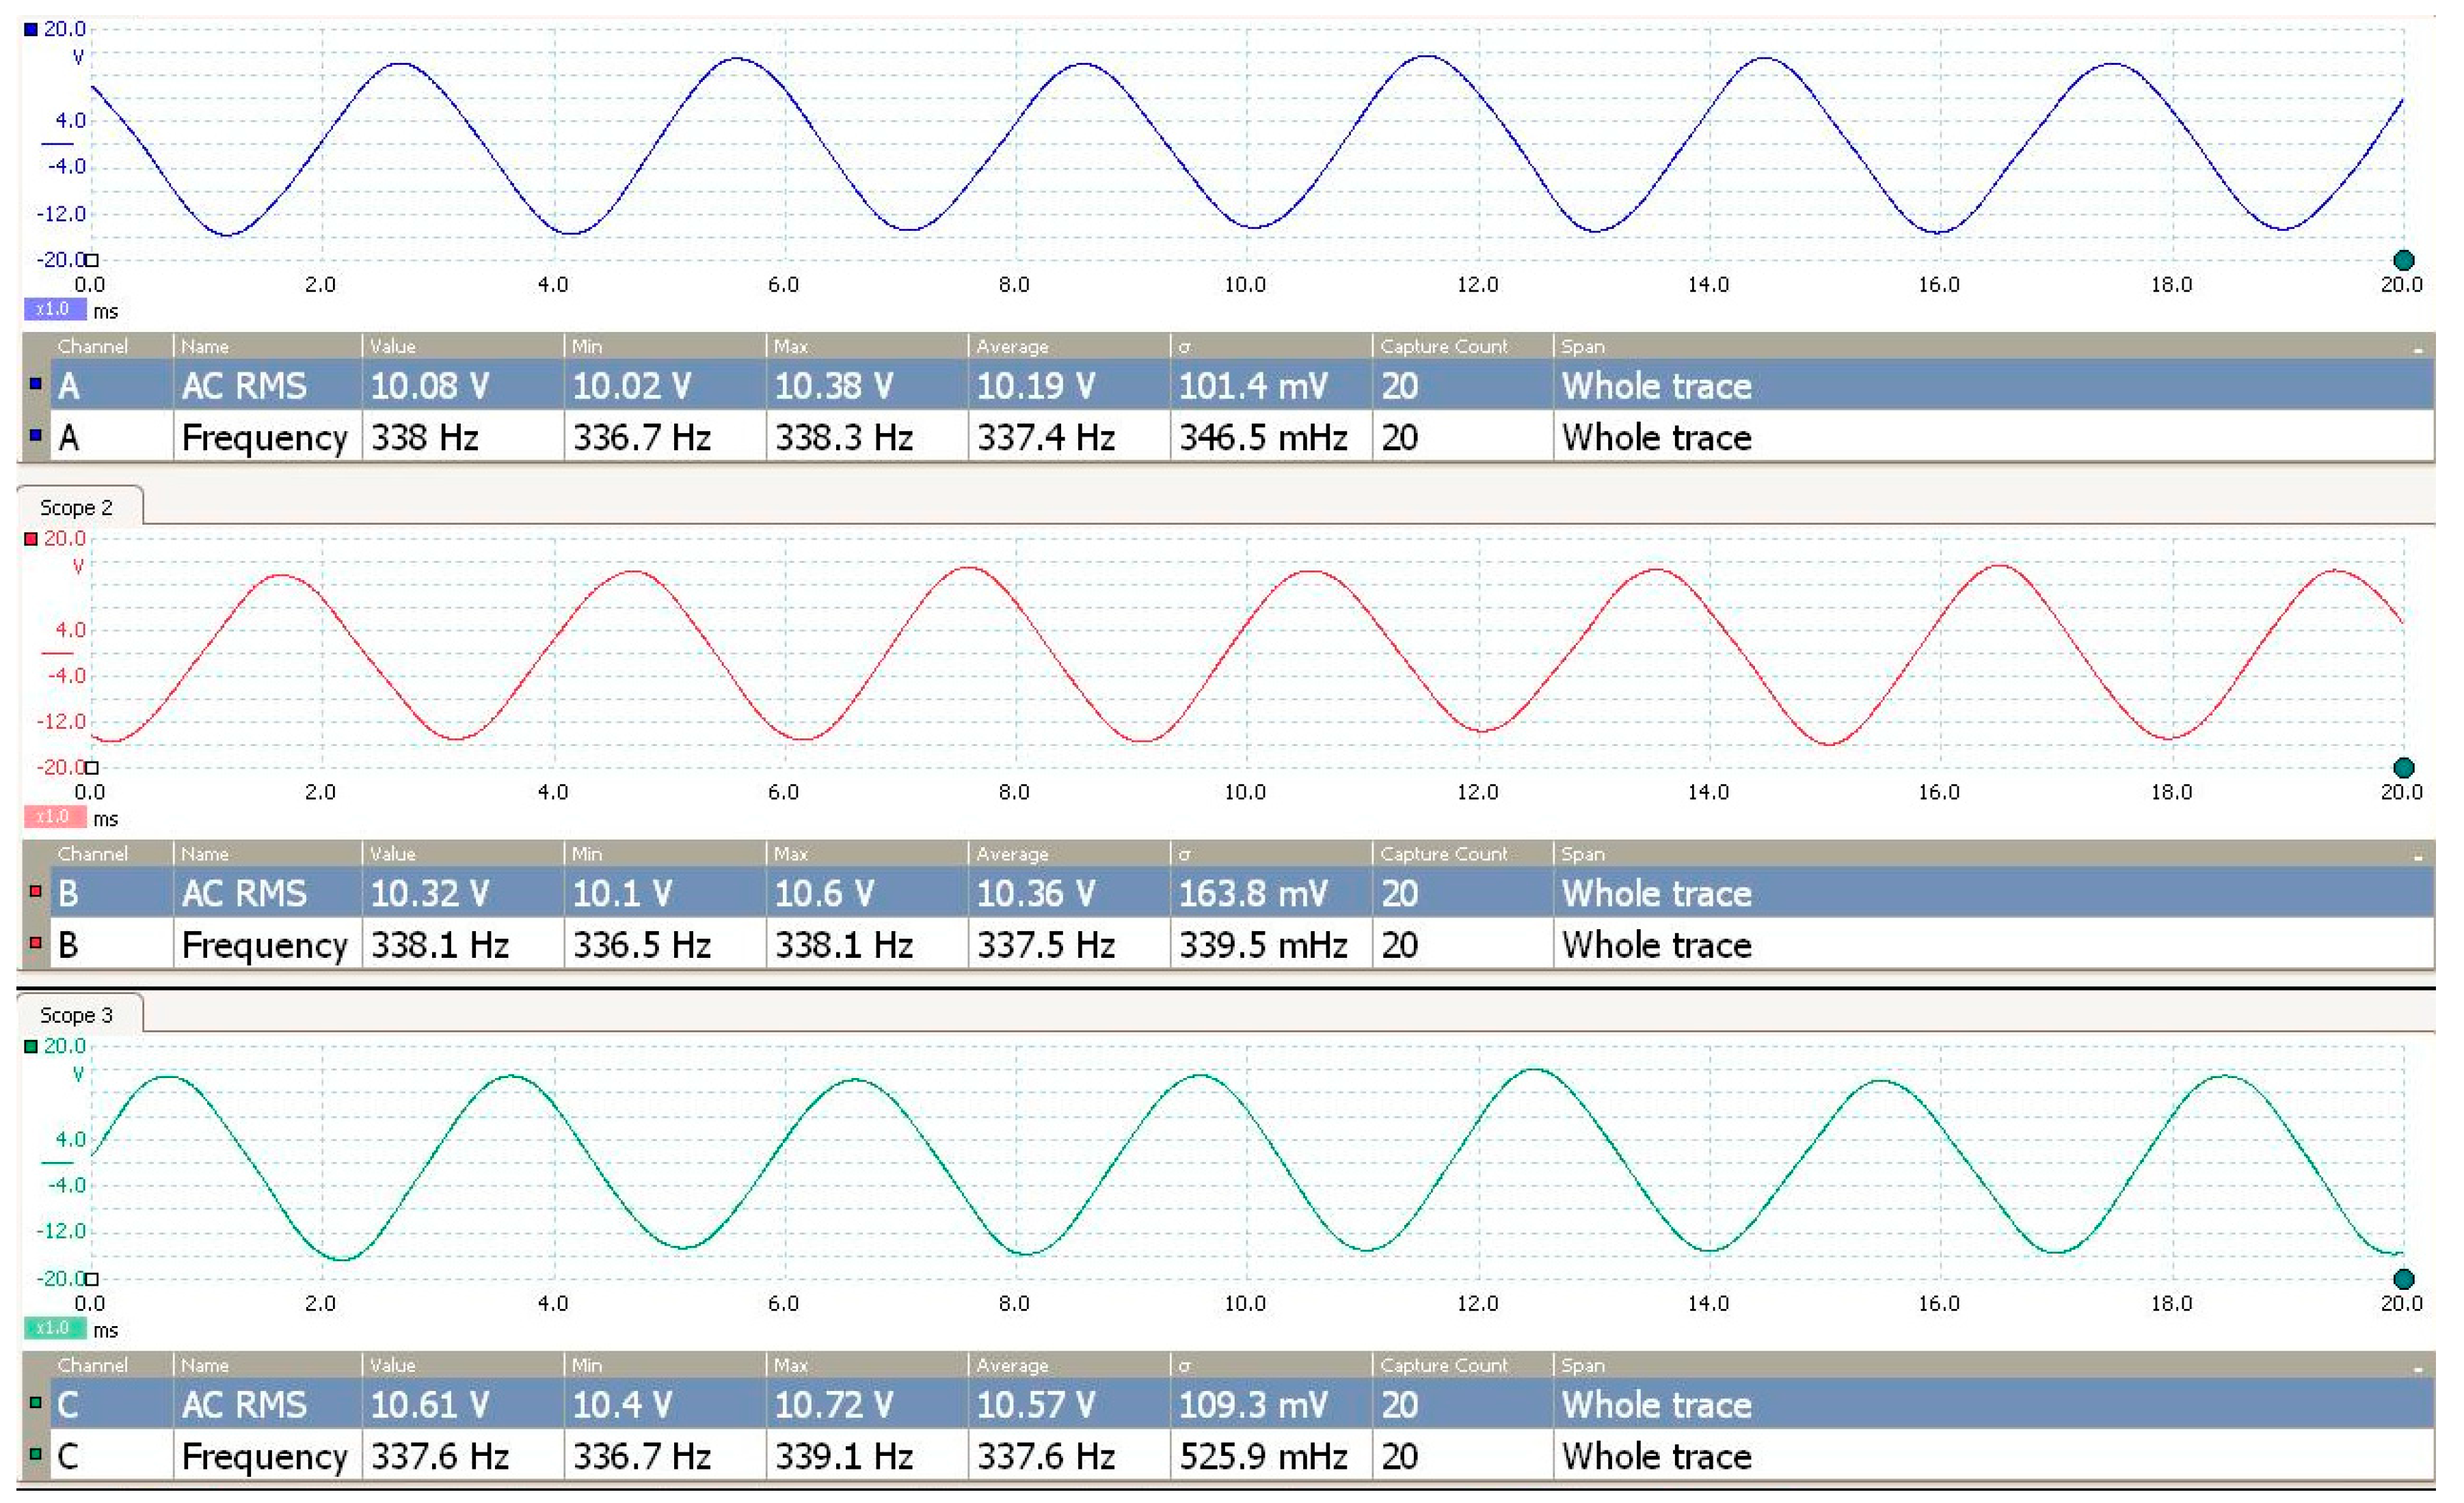Click the teal trigger marker on Channel A scope
The height and width of the screenshot is (1503, 2464).
coord(2404,261)
